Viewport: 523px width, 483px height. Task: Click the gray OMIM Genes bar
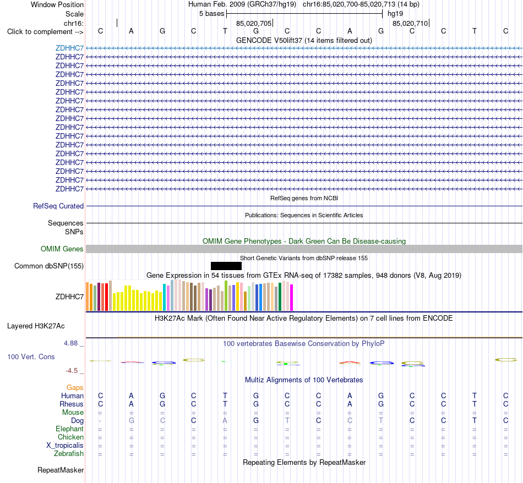(304, 249)
